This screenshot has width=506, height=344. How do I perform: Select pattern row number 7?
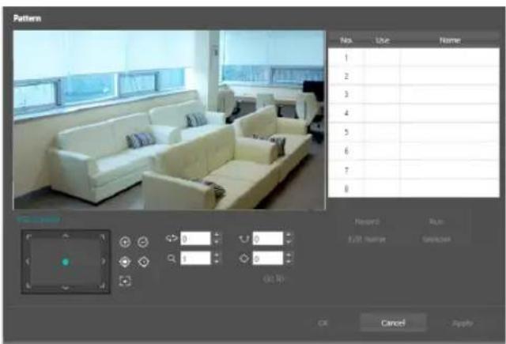tap(413, 170)
